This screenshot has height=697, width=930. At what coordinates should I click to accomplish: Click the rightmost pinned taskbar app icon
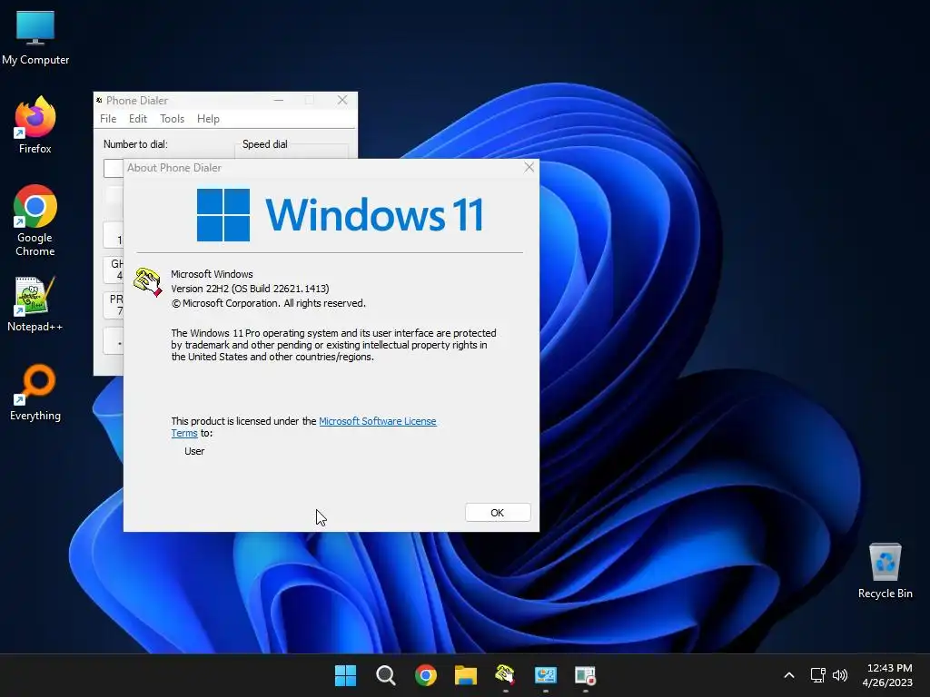tap(585, 675)
